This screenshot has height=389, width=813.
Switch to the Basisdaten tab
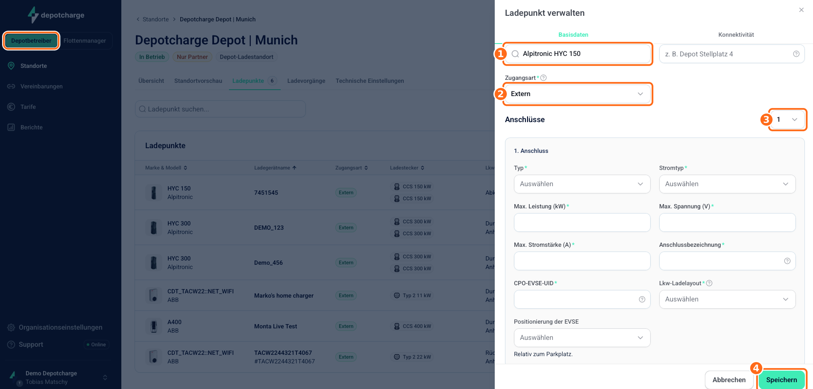573,35
